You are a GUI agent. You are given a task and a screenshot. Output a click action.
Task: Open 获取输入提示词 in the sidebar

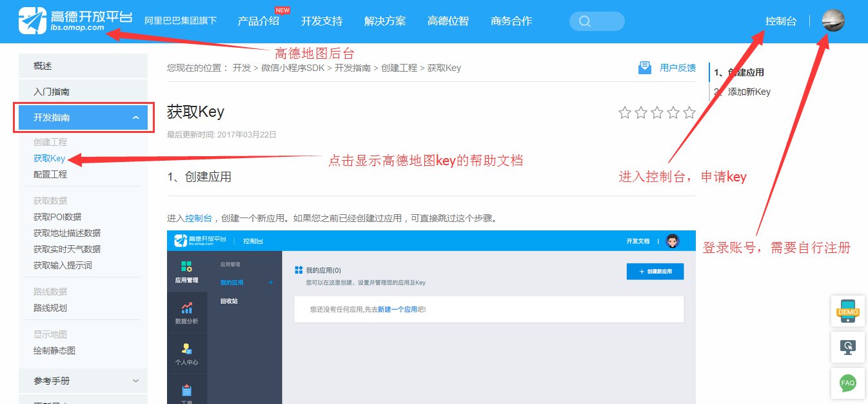(63, 265)
